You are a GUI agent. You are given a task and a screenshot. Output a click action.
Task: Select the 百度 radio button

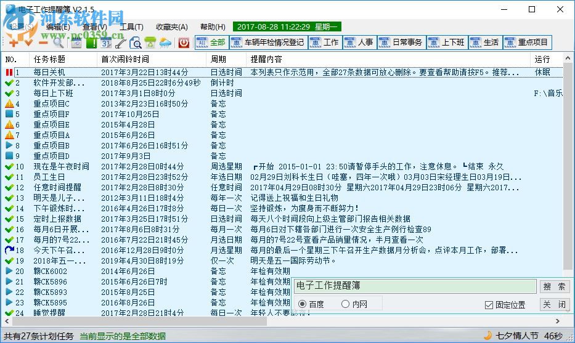(x=303, y=304)
